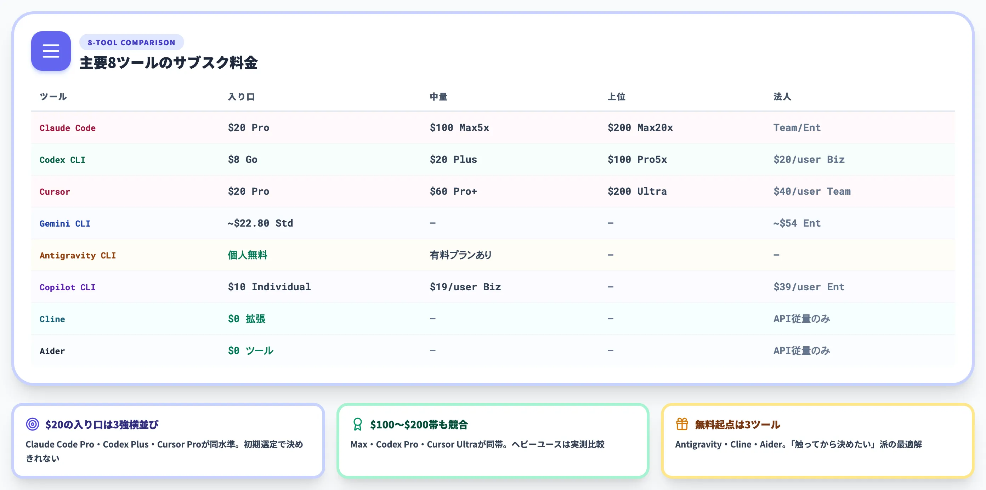Click the $39/user Ent cell
This screenshot has height=490, width=986.
tap(809, 287)
